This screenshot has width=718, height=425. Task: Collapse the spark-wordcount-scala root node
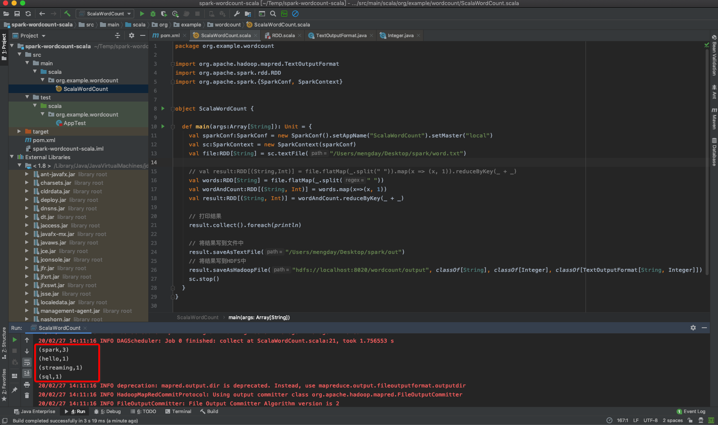(x=12, y=46)
